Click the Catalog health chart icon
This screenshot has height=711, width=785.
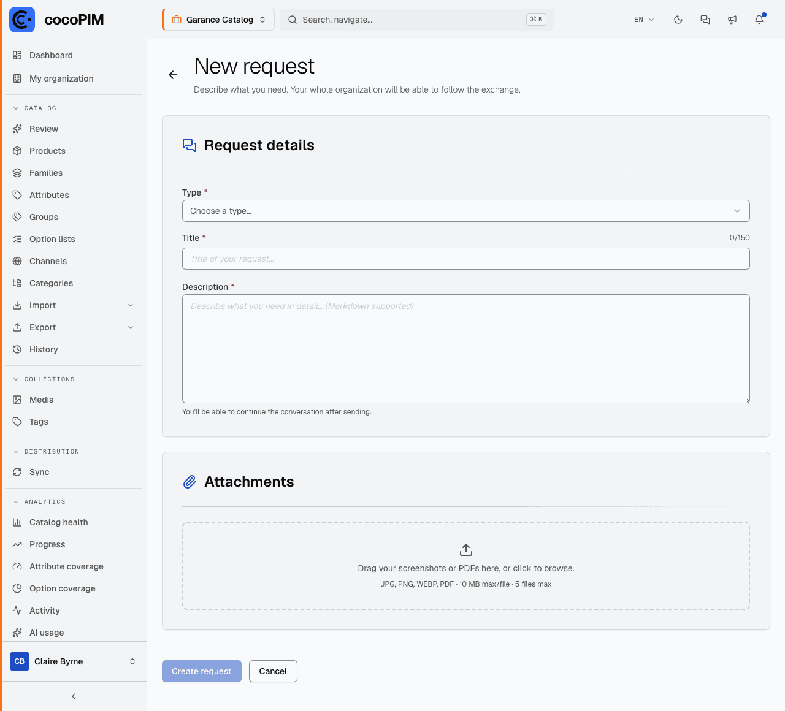17,522
